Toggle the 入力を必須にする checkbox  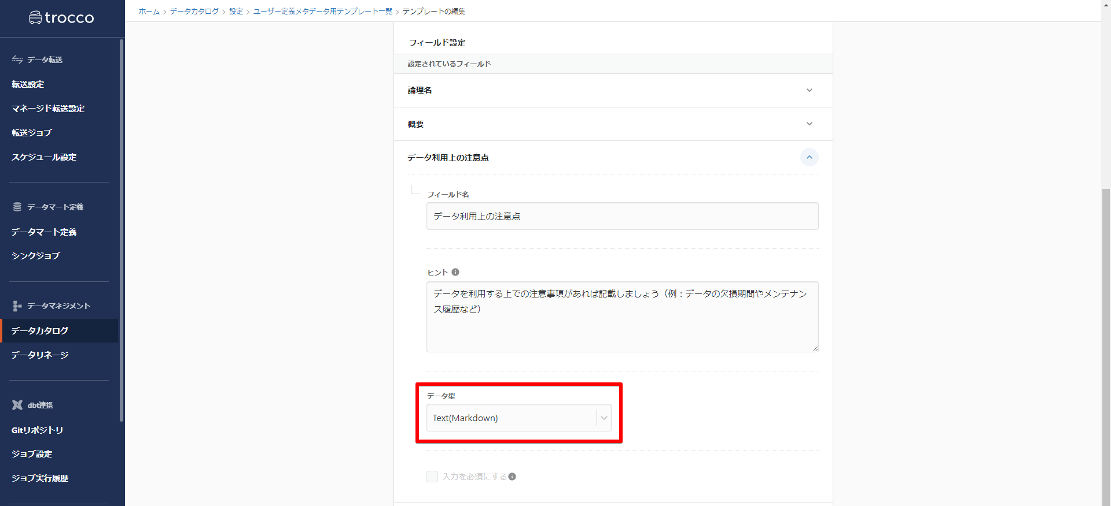[432, 477]
